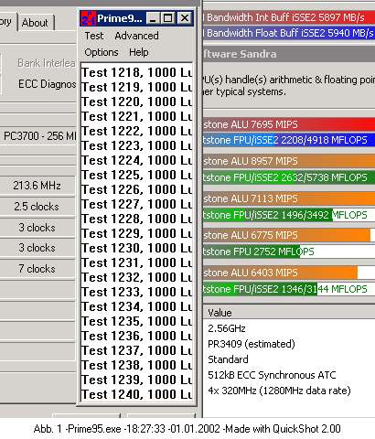The width and height of the screenshot is (375, 439).
Task: Click the PC3700 - 256 memory entry
Action: 38,135
